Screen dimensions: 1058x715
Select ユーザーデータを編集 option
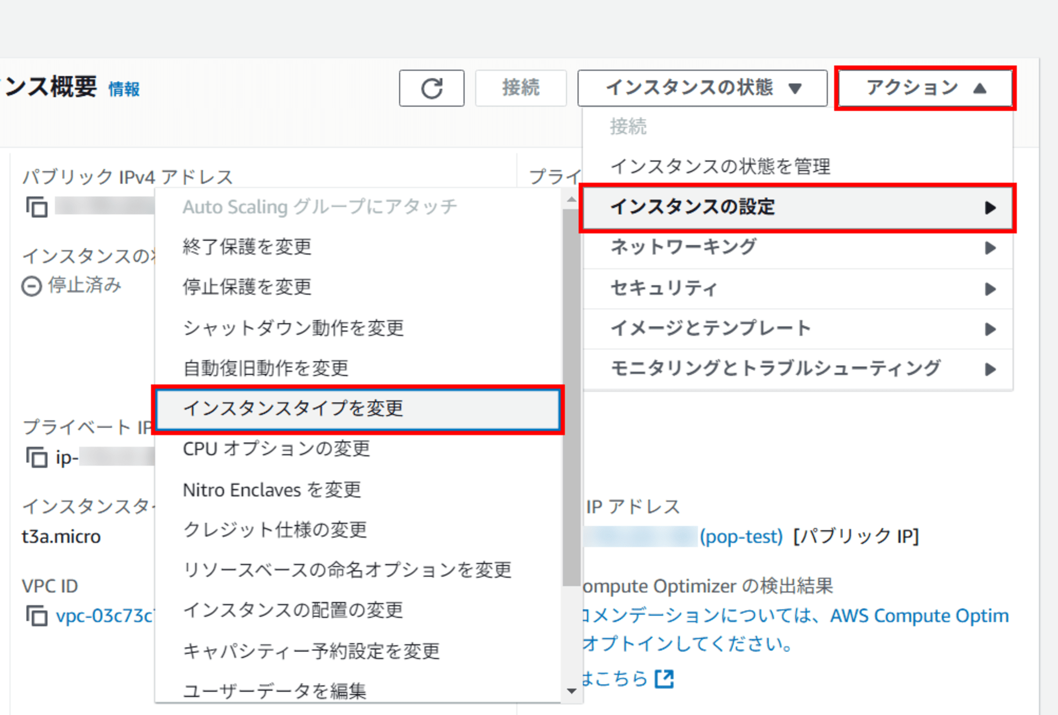tap(359, 691)
